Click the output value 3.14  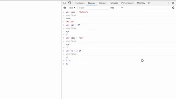(68, 61)
